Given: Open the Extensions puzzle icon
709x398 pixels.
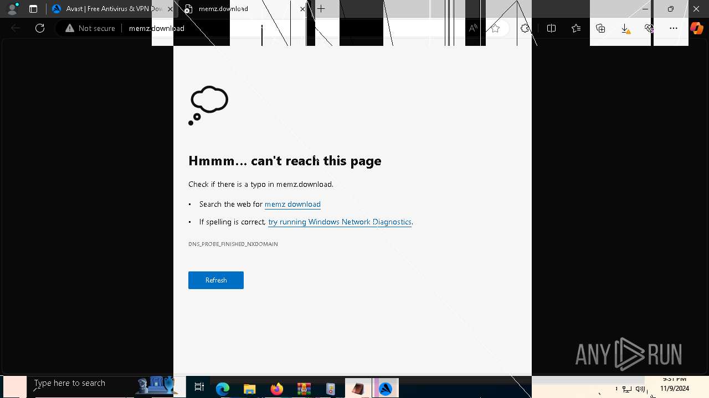Looking at the screenshot, I should [x=525, y=28].
